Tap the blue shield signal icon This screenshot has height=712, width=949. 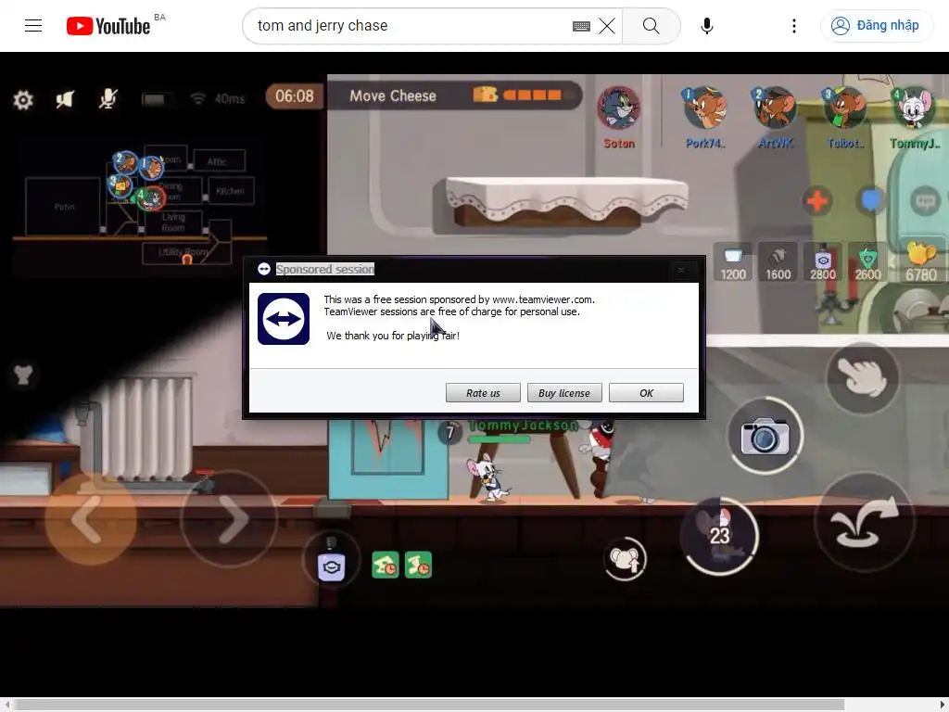[x=871, y=200]
